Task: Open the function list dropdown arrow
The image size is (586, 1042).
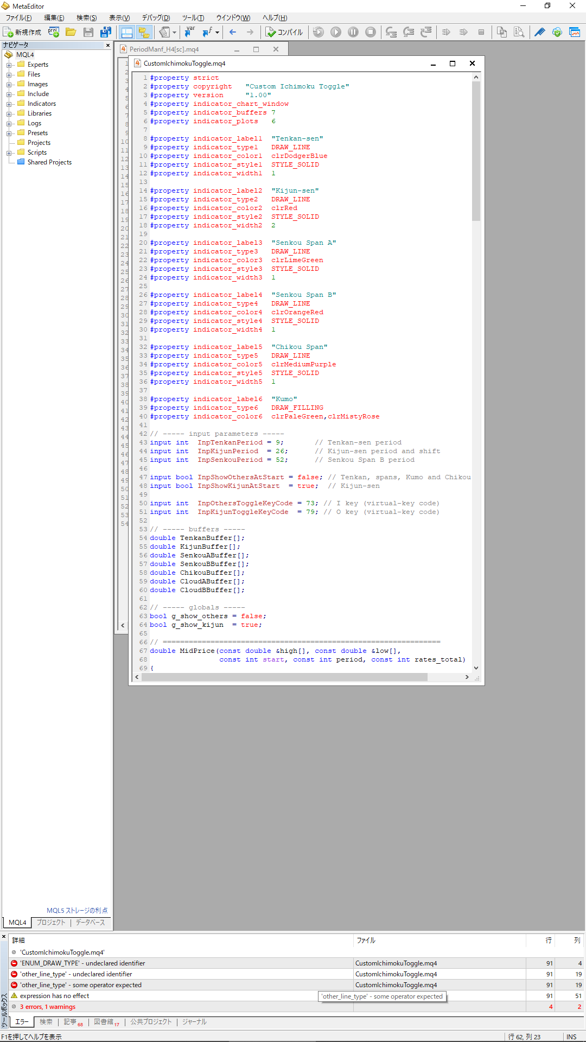Action: 217,33
